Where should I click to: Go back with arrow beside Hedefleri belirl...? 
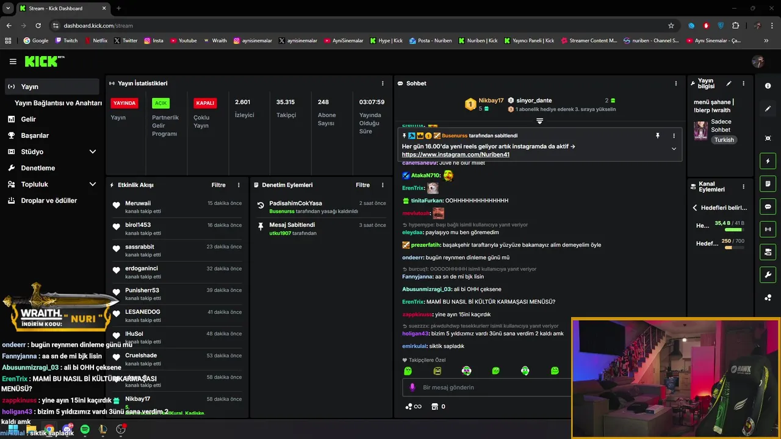(694, 208)
